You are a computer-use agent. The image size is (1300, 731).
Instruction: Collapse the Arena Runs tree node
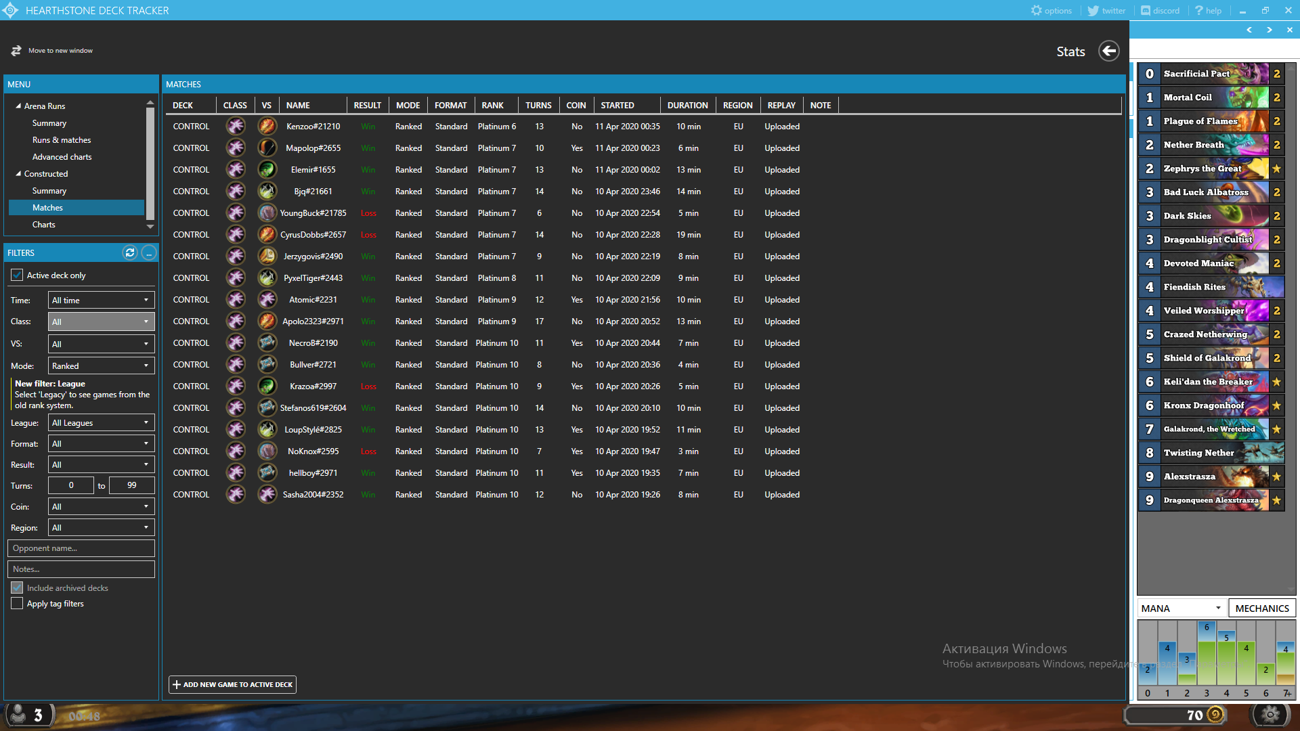tap(18, 106)
